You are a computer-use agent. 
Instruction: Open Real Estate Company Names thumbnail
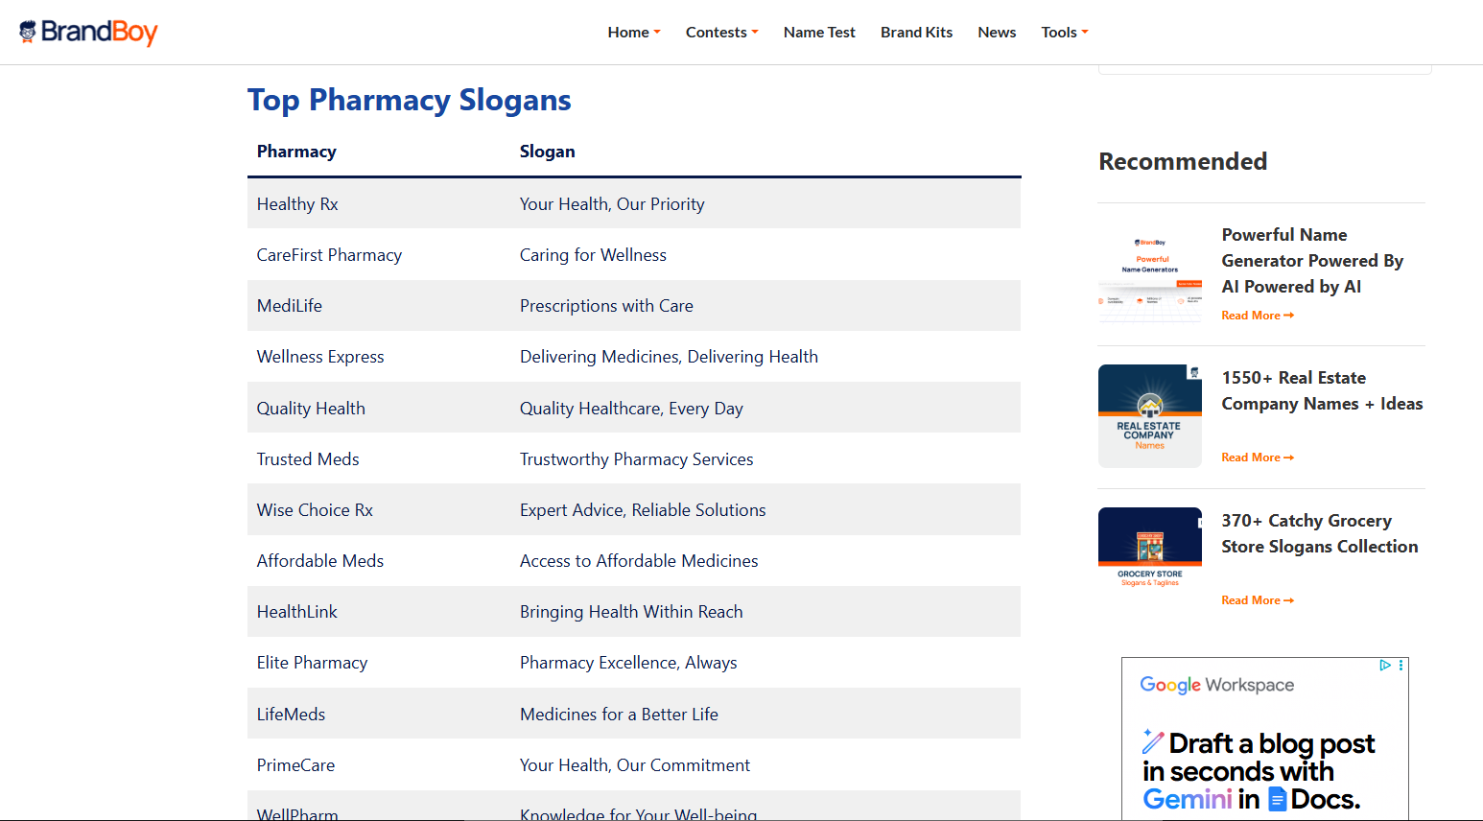point(1150,416)
